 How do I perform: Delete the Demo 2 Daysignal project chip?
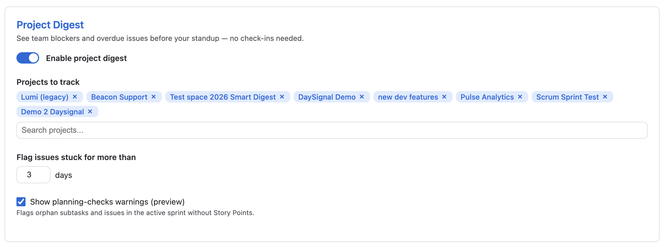pyautogui.click(x=90, y=112)
